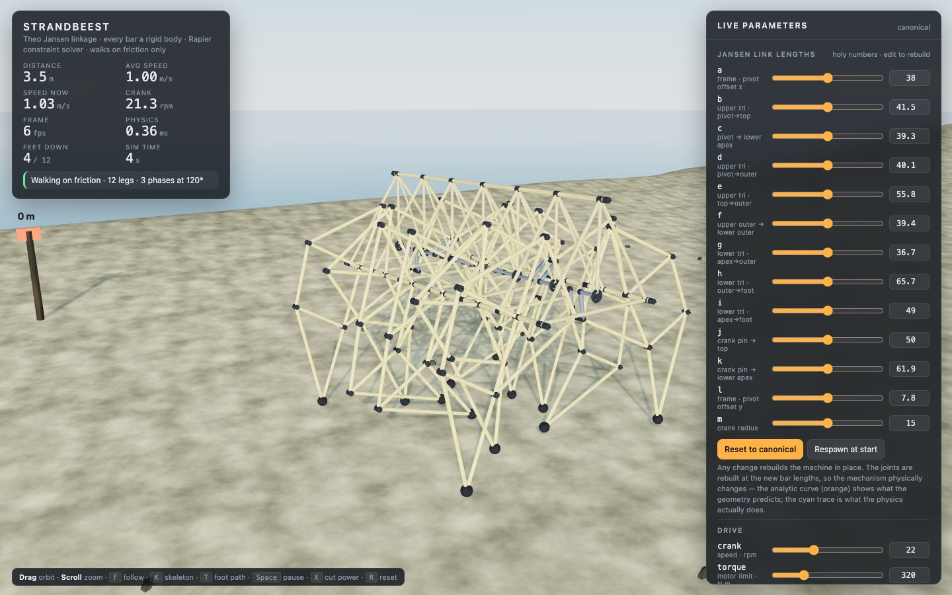The image size is (952, 595).
Task: Click the avg speed value '1.00 m/s'
Action: coord(149,77)
